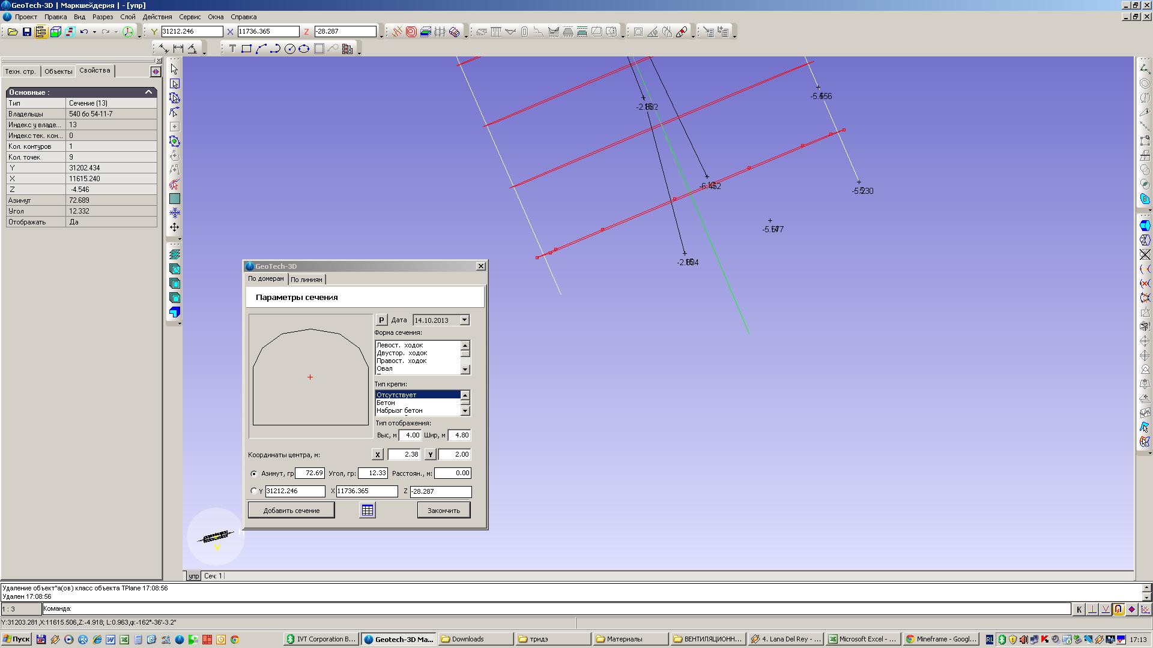The height and width of the screenshot is (648, 1153).
Task: Toggle the highlighted magnet snap button
Action: click(1118, 610)
